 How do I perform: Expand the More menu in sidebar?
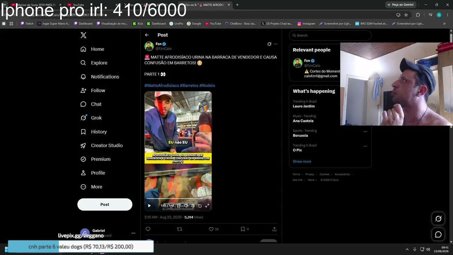tap(91, 187)
